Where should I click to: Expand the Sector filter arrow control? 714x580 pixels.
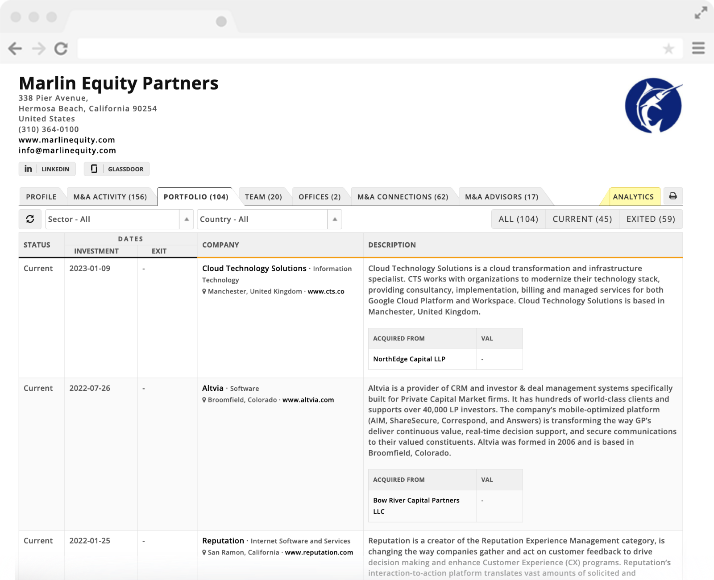186,219
